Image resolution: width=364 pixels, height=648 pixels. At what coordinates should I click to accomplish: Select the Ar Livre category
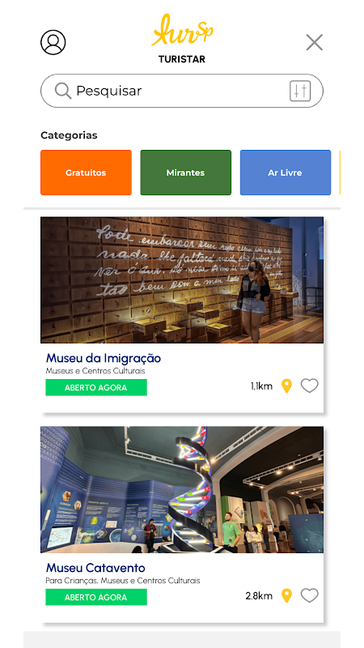[286, 173]
